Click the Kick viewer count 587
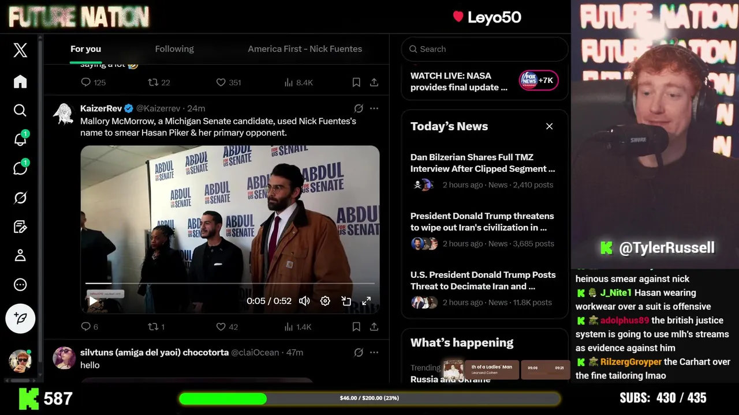 pyautogui.click(x=46, y=399)
